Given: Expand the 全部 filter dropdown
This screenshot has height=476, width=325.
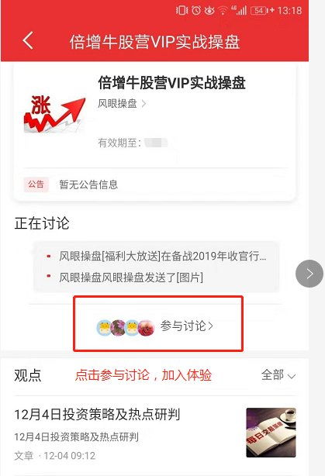Looking at the screenshot, I should pyautogui.click(x=278, y=375).
